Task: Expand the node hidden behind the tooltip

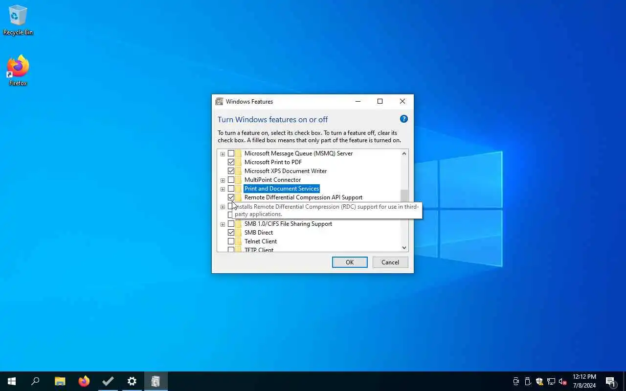Action: 223,207
